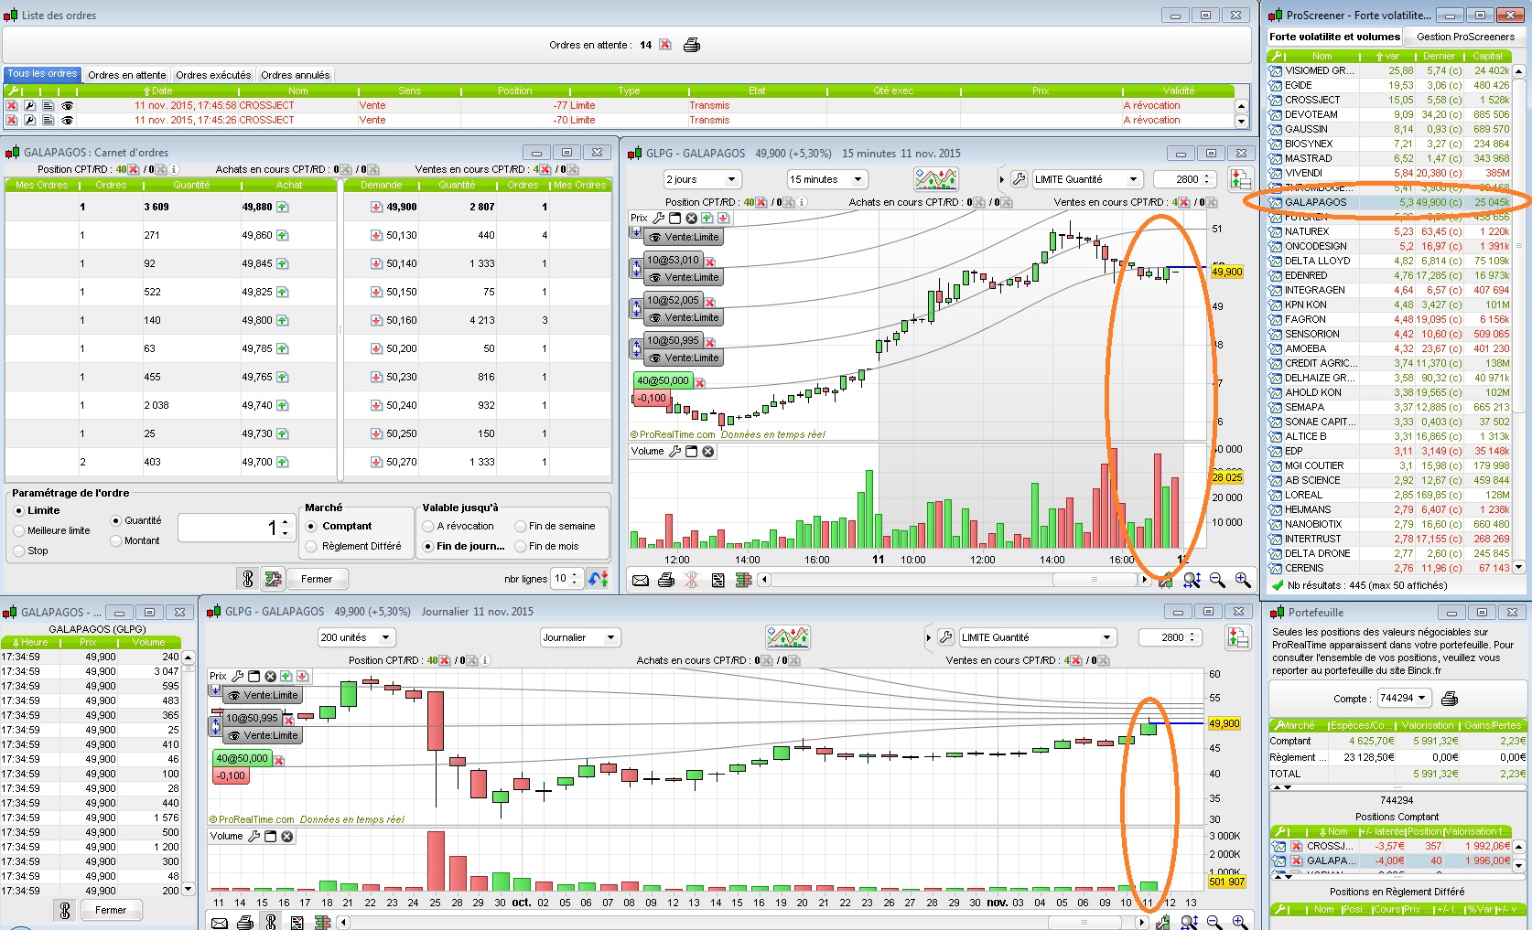Screen dimensions: 1532x930
Task: Print the 15 minutes chart
Action: pos(666,580)
